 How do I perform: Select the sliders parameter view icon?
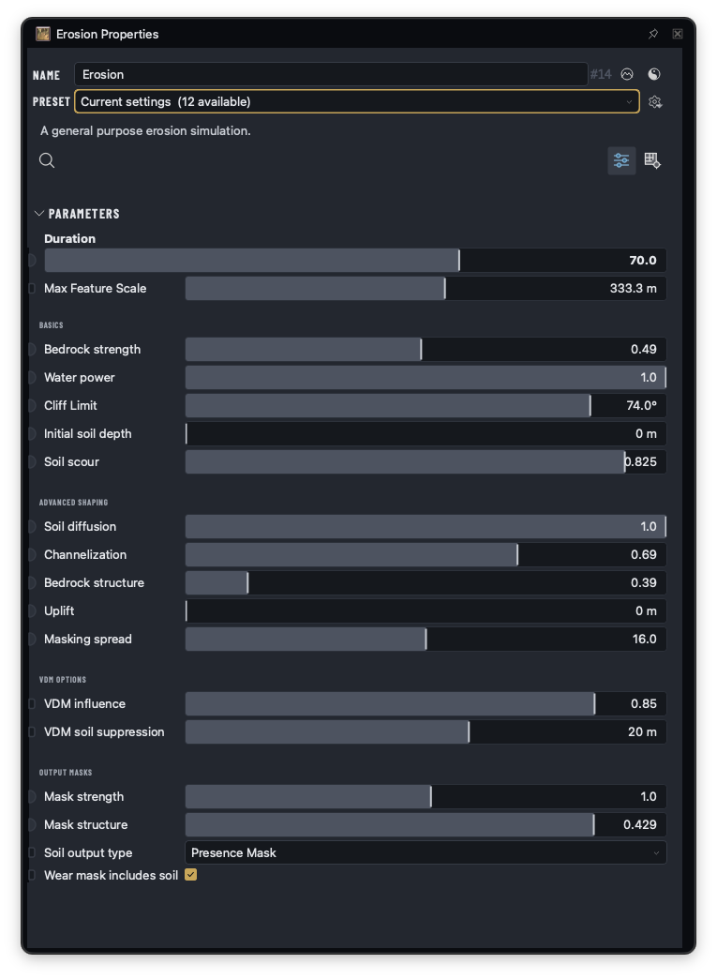621,160
